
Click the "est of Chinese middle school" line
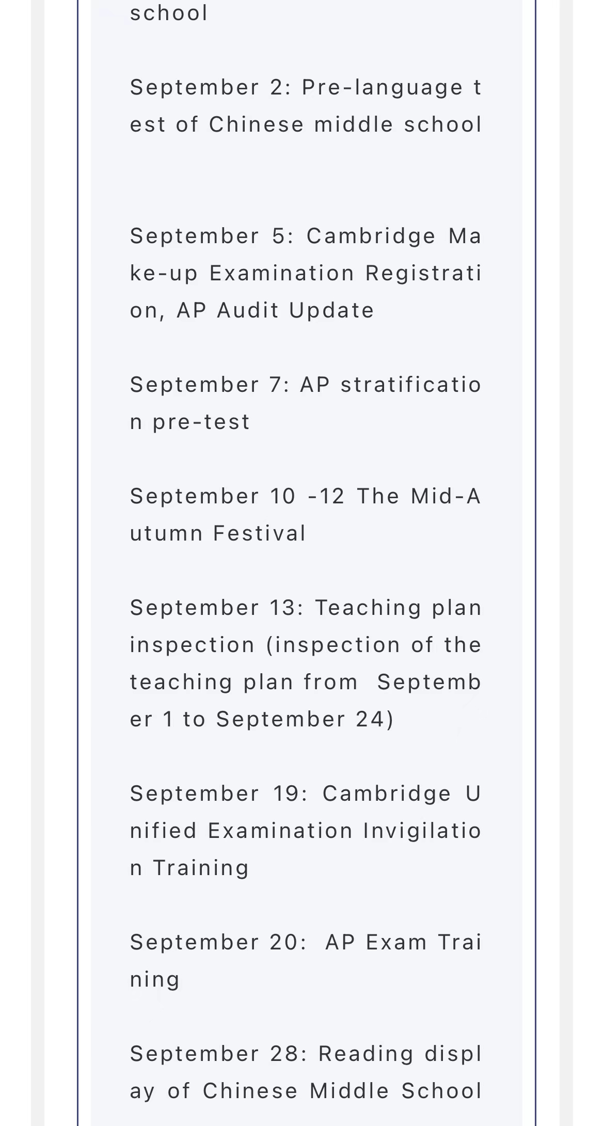click(306, 124)
